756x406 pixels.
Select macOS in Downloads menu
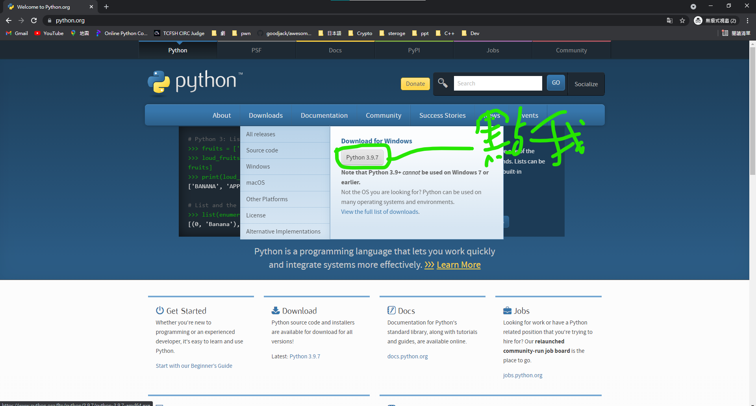[285, 183]
